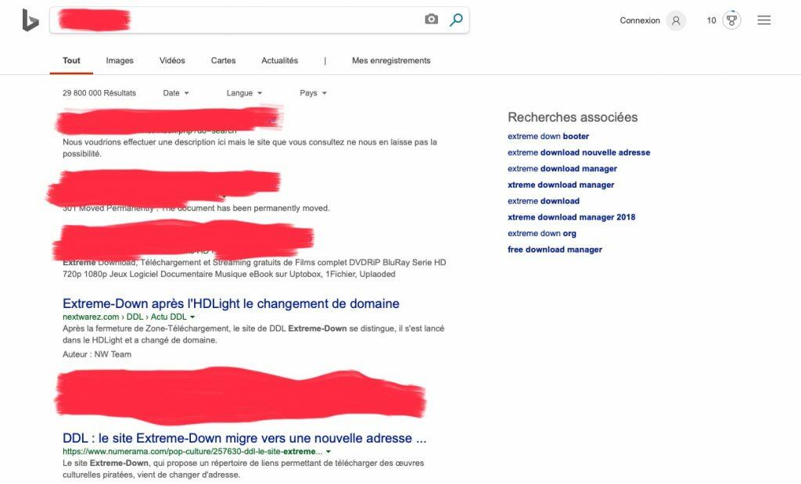The width and height of the screenshot is (801, 484).
Task: Click xtreme download manager 2018 suggestion
Action: click(x=571, y=217)
